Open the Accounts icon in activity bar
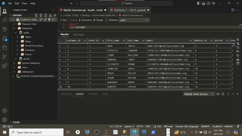The width and height of the screenshot is (242, 136). pos(5,110)
